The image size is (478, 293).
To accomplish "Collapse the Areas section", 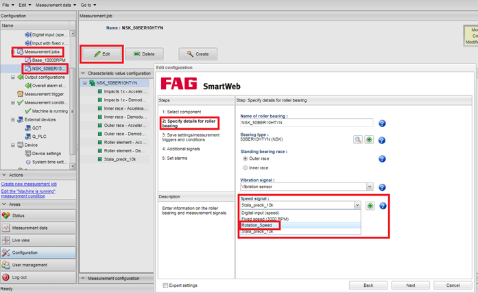I will 4,204.
